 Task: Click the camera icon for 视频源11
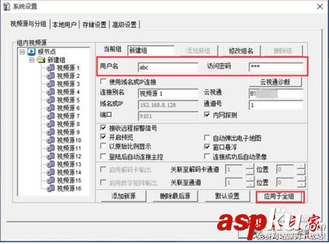click(x=51, y=148)
